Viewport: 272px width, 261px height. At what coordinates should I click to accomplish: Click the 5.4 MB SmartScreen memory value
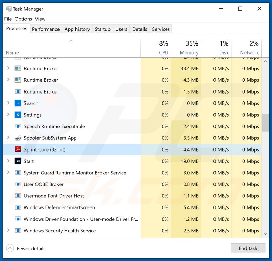191,207
